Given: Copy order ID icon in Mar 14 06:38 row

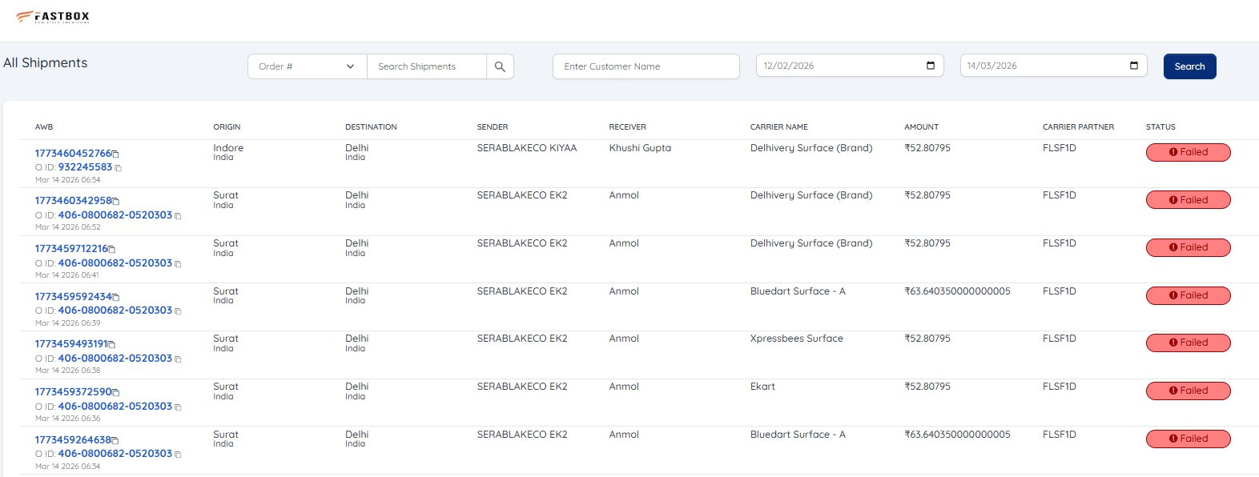Looking at the screenshot, I should coord(178,359).
